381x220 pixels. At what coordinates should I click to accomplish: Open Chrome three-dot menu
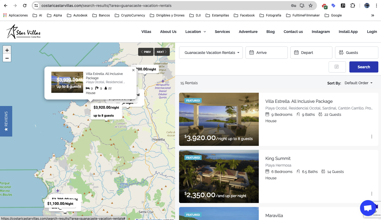376,6
